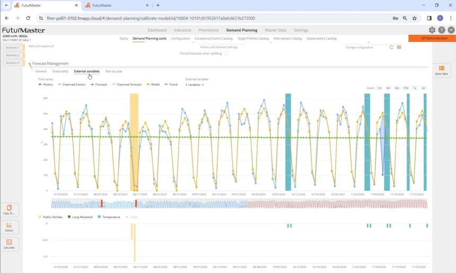Open Target Profiles Catalog tab

pyautogui.click(x=253, y=38)
